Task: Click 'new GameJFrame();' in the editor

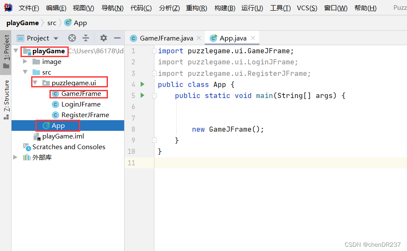Action: [x=228, y=130]
